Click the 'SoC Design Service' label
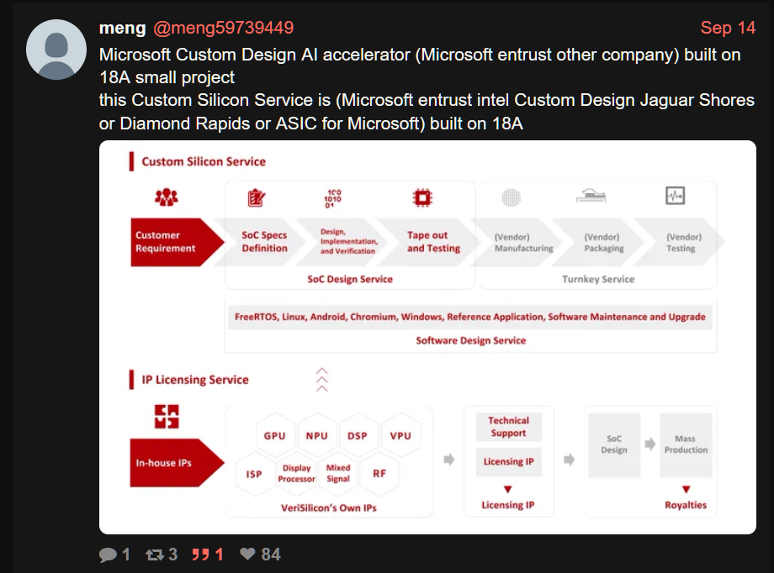Screen dimensions: 774x573 350,279
